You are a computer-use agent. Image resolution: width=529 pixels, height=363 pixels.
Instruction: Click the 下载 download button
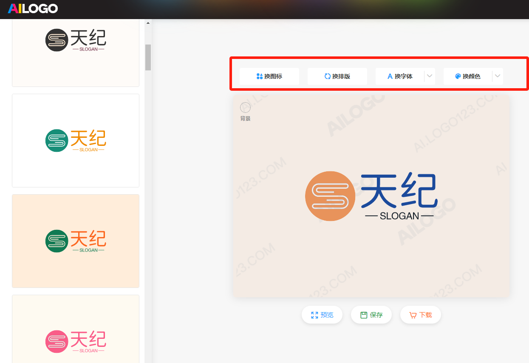point(420,315)
